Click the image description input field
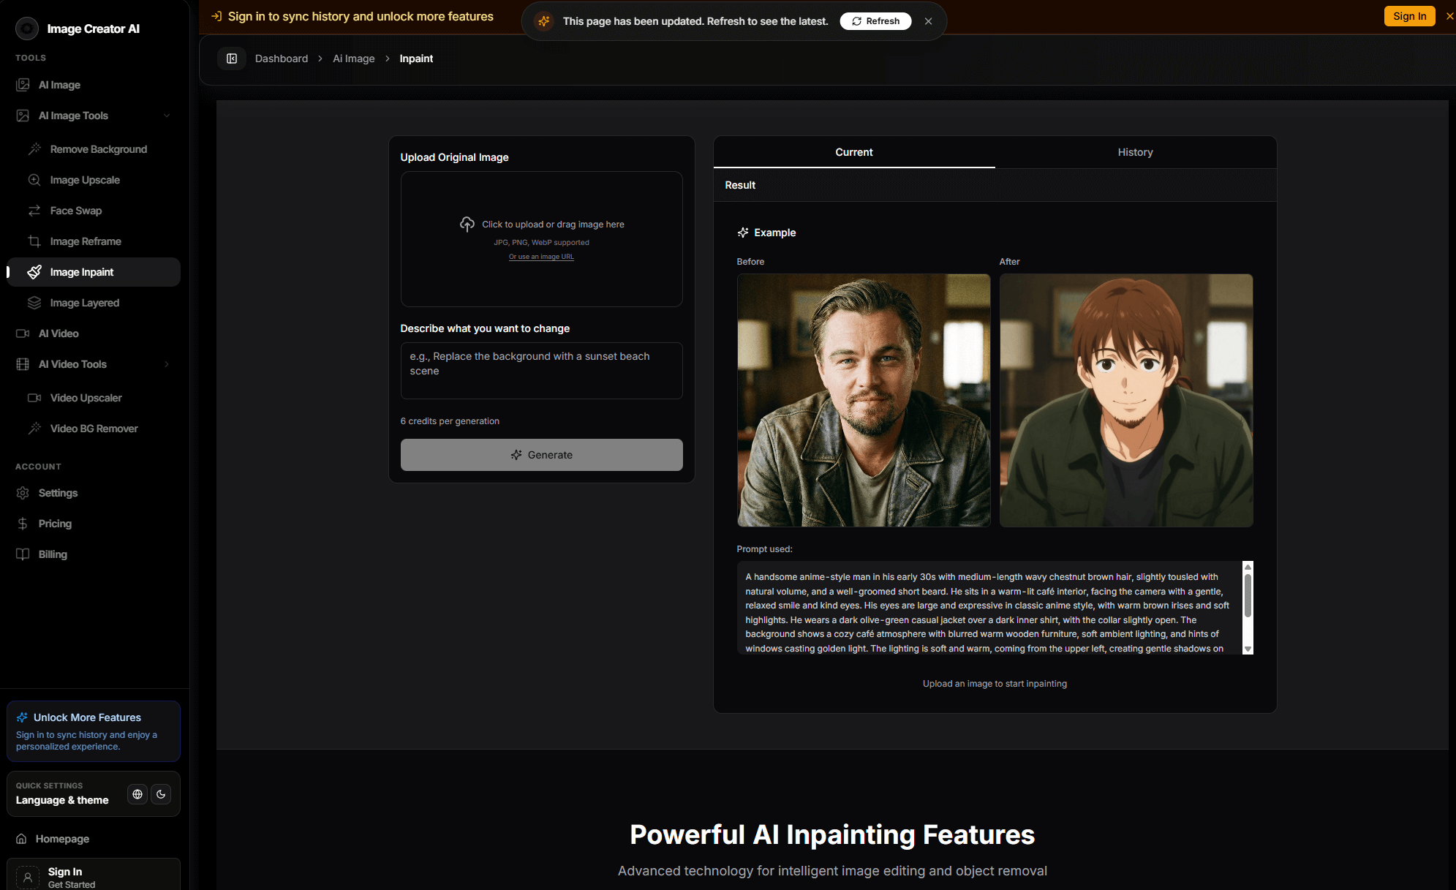This screenshot has width=1456, height=890. tap(541, 371)
